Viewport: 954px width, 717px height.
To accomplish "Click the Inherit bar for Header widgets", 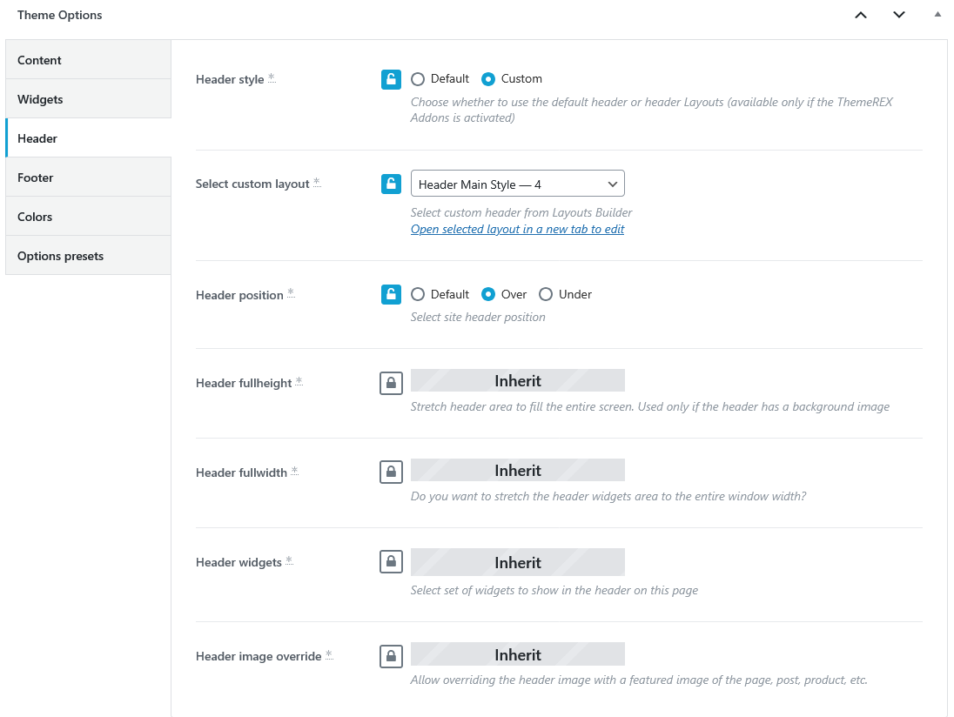I will [518, 562].
